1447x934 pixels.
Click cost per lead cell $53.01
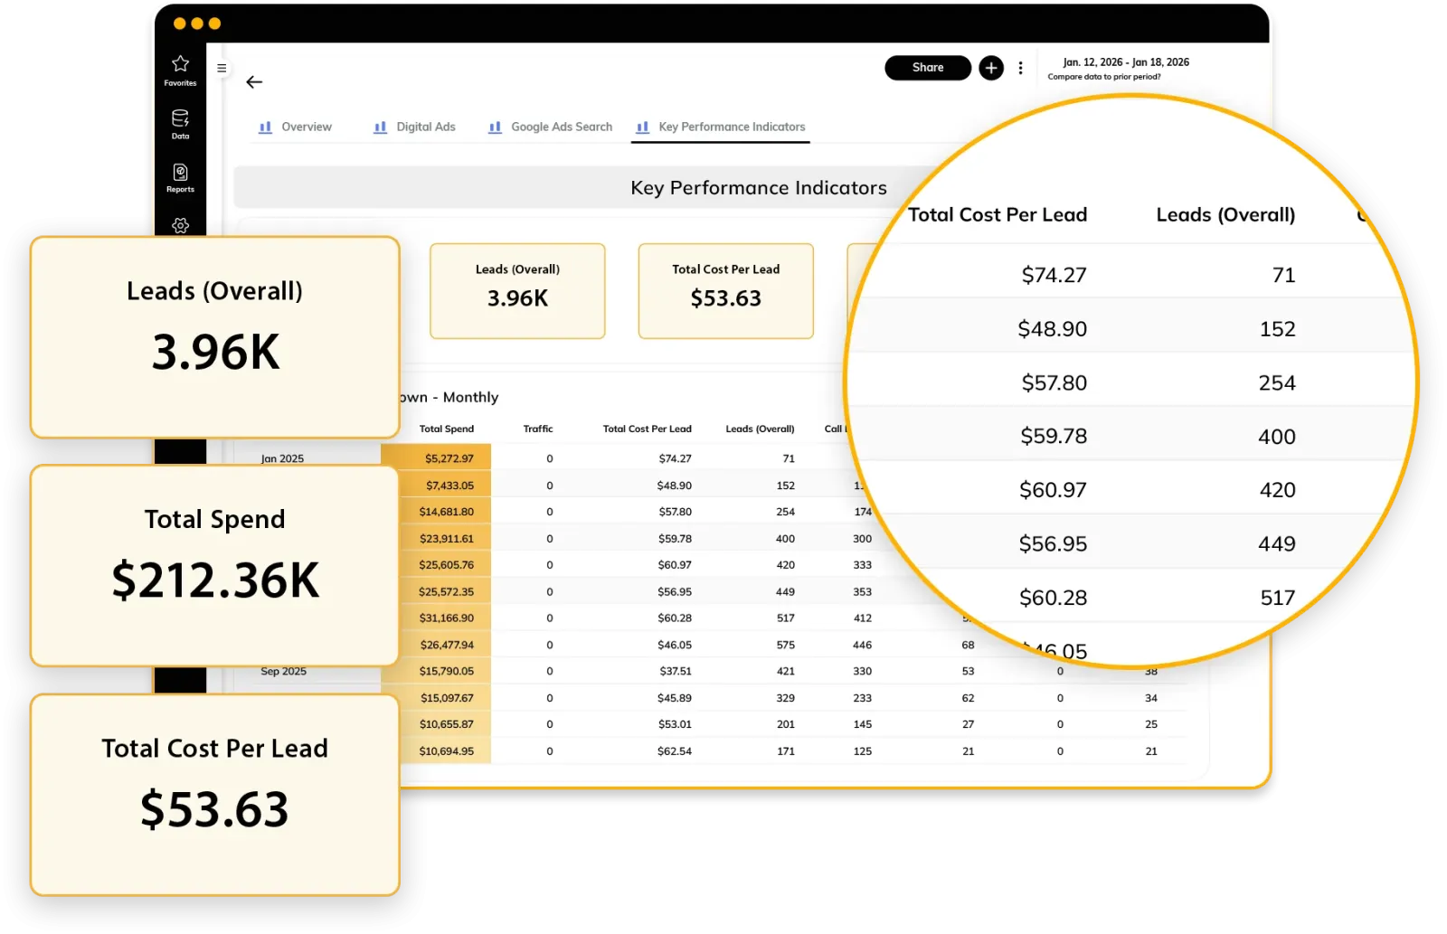pos(675,724)
